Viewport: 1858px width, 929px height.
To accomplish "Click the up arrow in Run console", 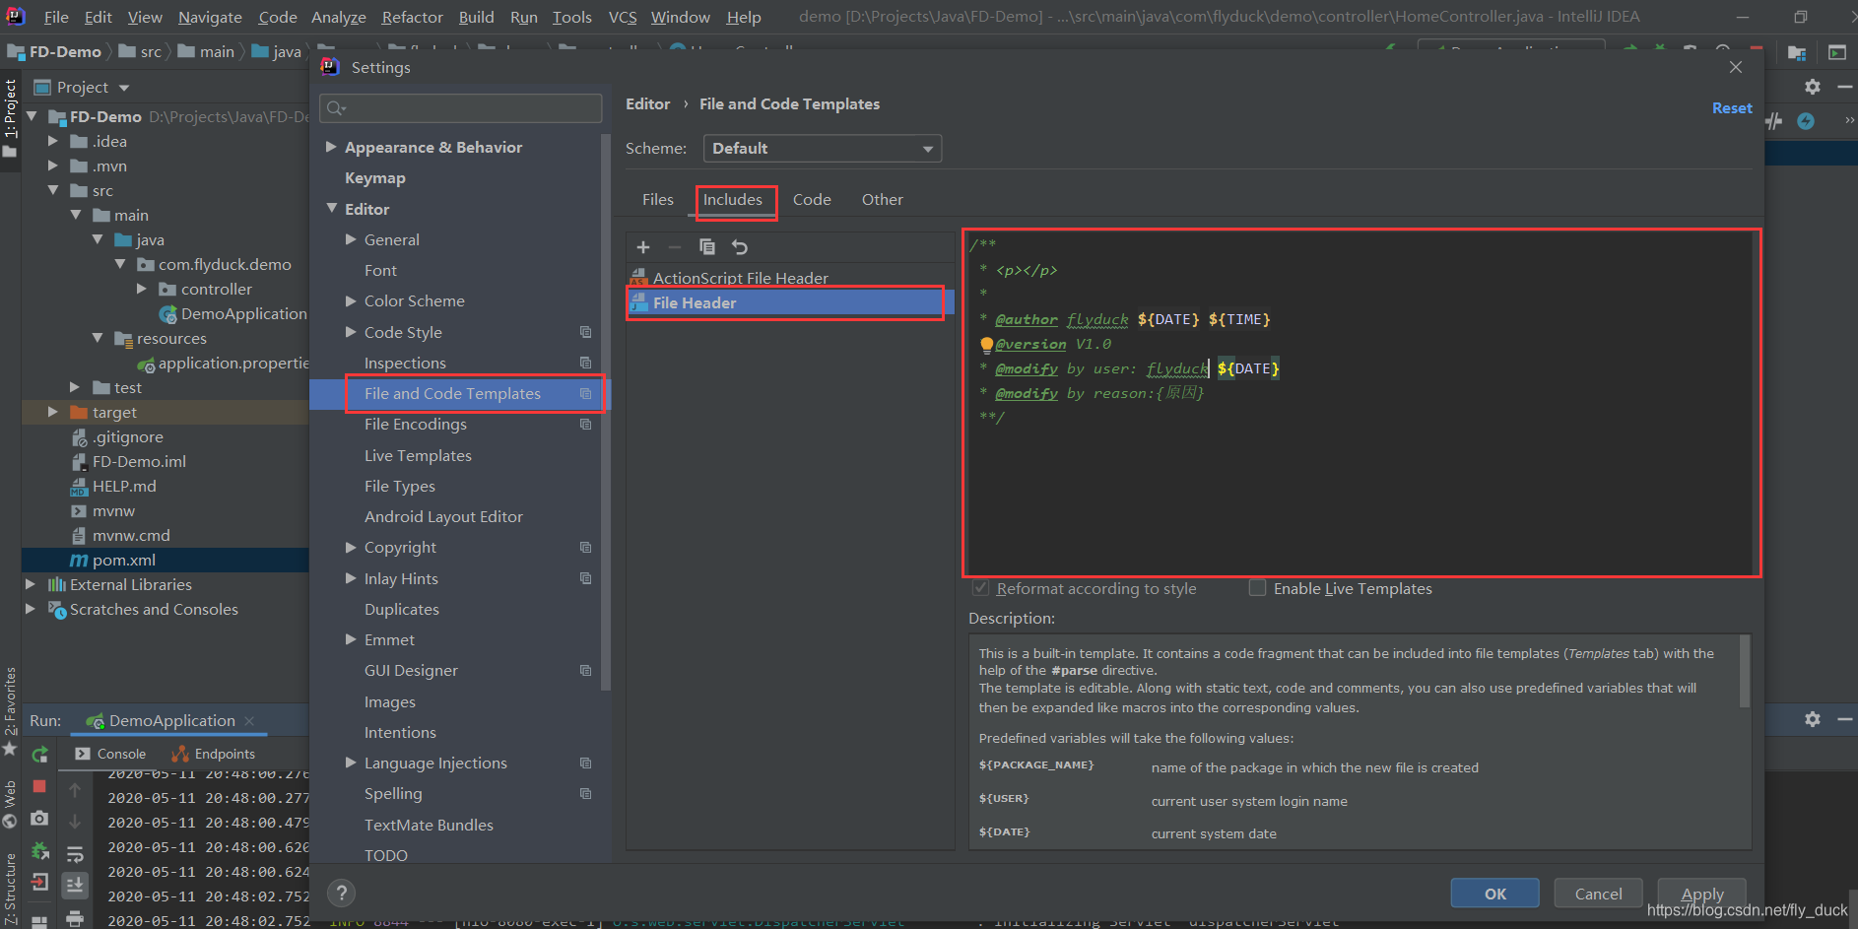I will 75,790.
